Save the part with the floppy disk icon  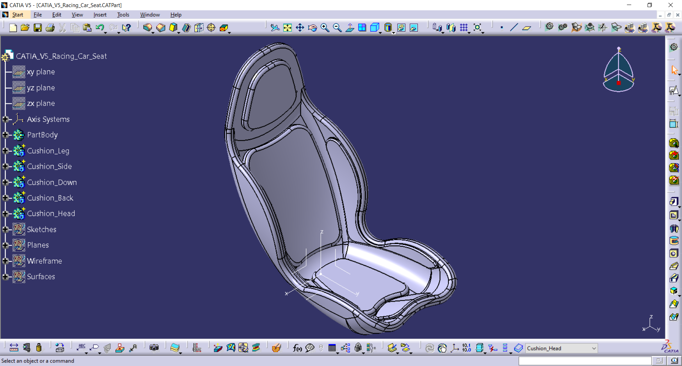[38, 28]
